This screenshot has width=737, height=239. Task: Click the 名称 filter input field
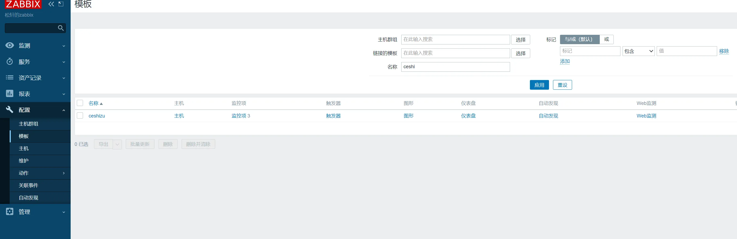click(455, 67)
